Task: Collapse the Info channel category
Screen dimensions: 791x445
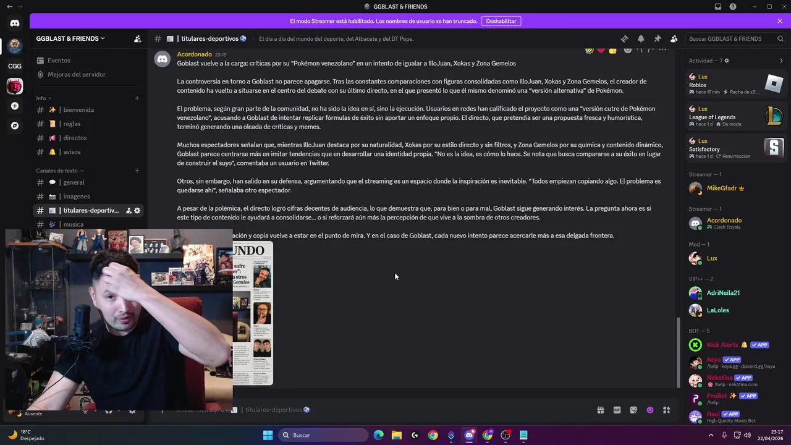Action: coord(44,98)
